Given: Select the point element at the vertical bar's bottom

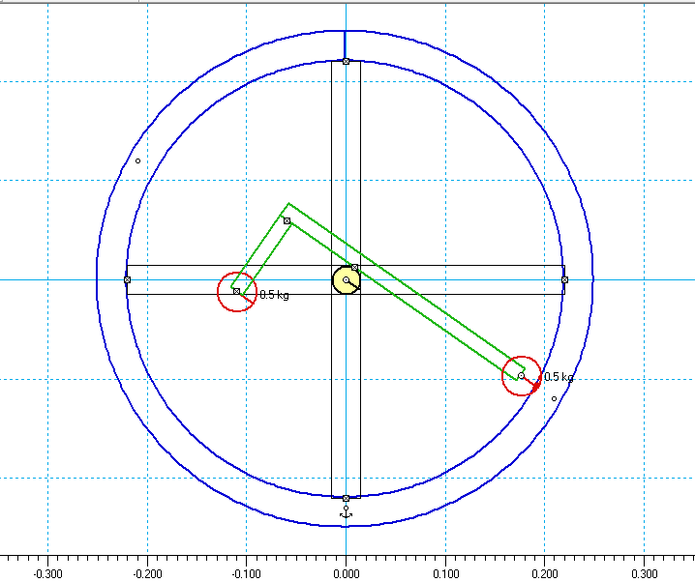Looking at the screenshot, I should click(x=347, y=498).
